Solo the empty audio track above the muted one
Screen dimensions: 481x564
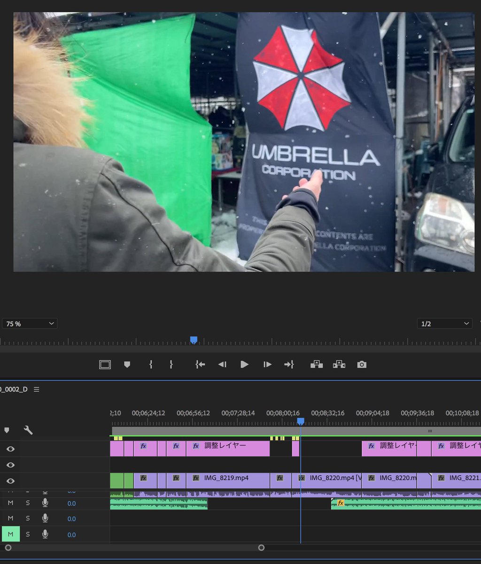28,518
